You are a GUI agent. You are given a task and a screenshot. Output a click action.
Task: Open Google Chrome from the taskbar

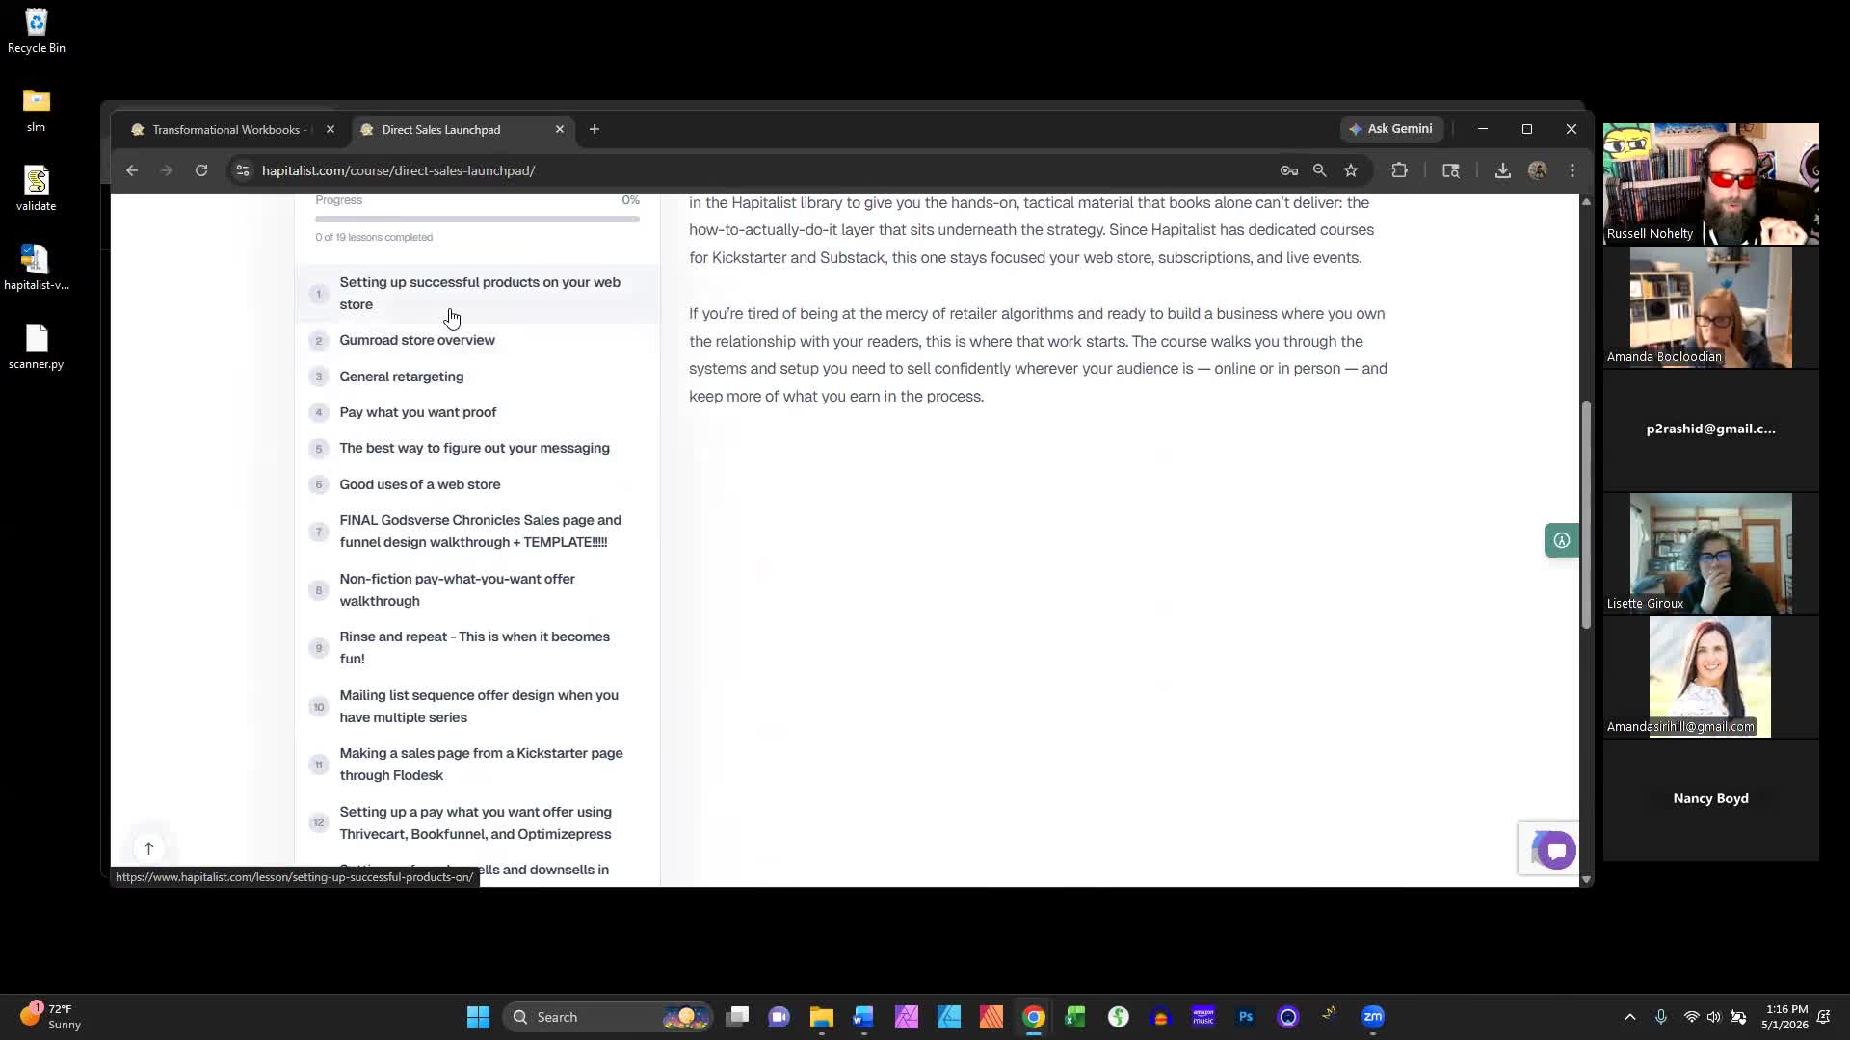pos(1033,1017)
